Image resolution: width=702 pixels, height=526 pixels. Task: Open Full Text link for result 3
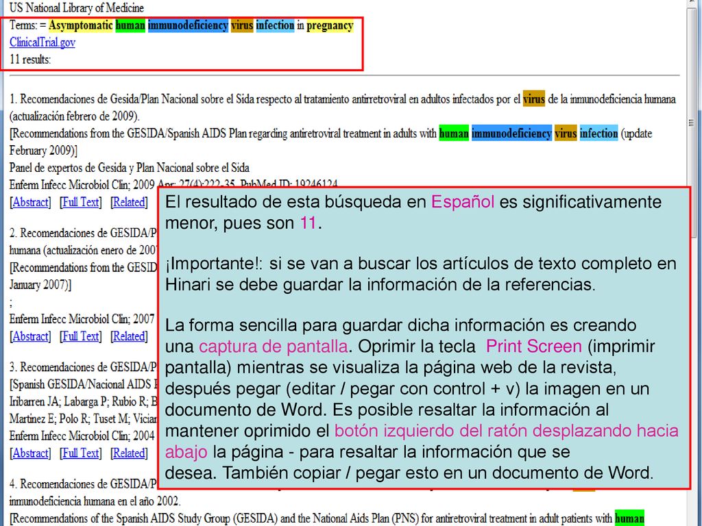81,453
